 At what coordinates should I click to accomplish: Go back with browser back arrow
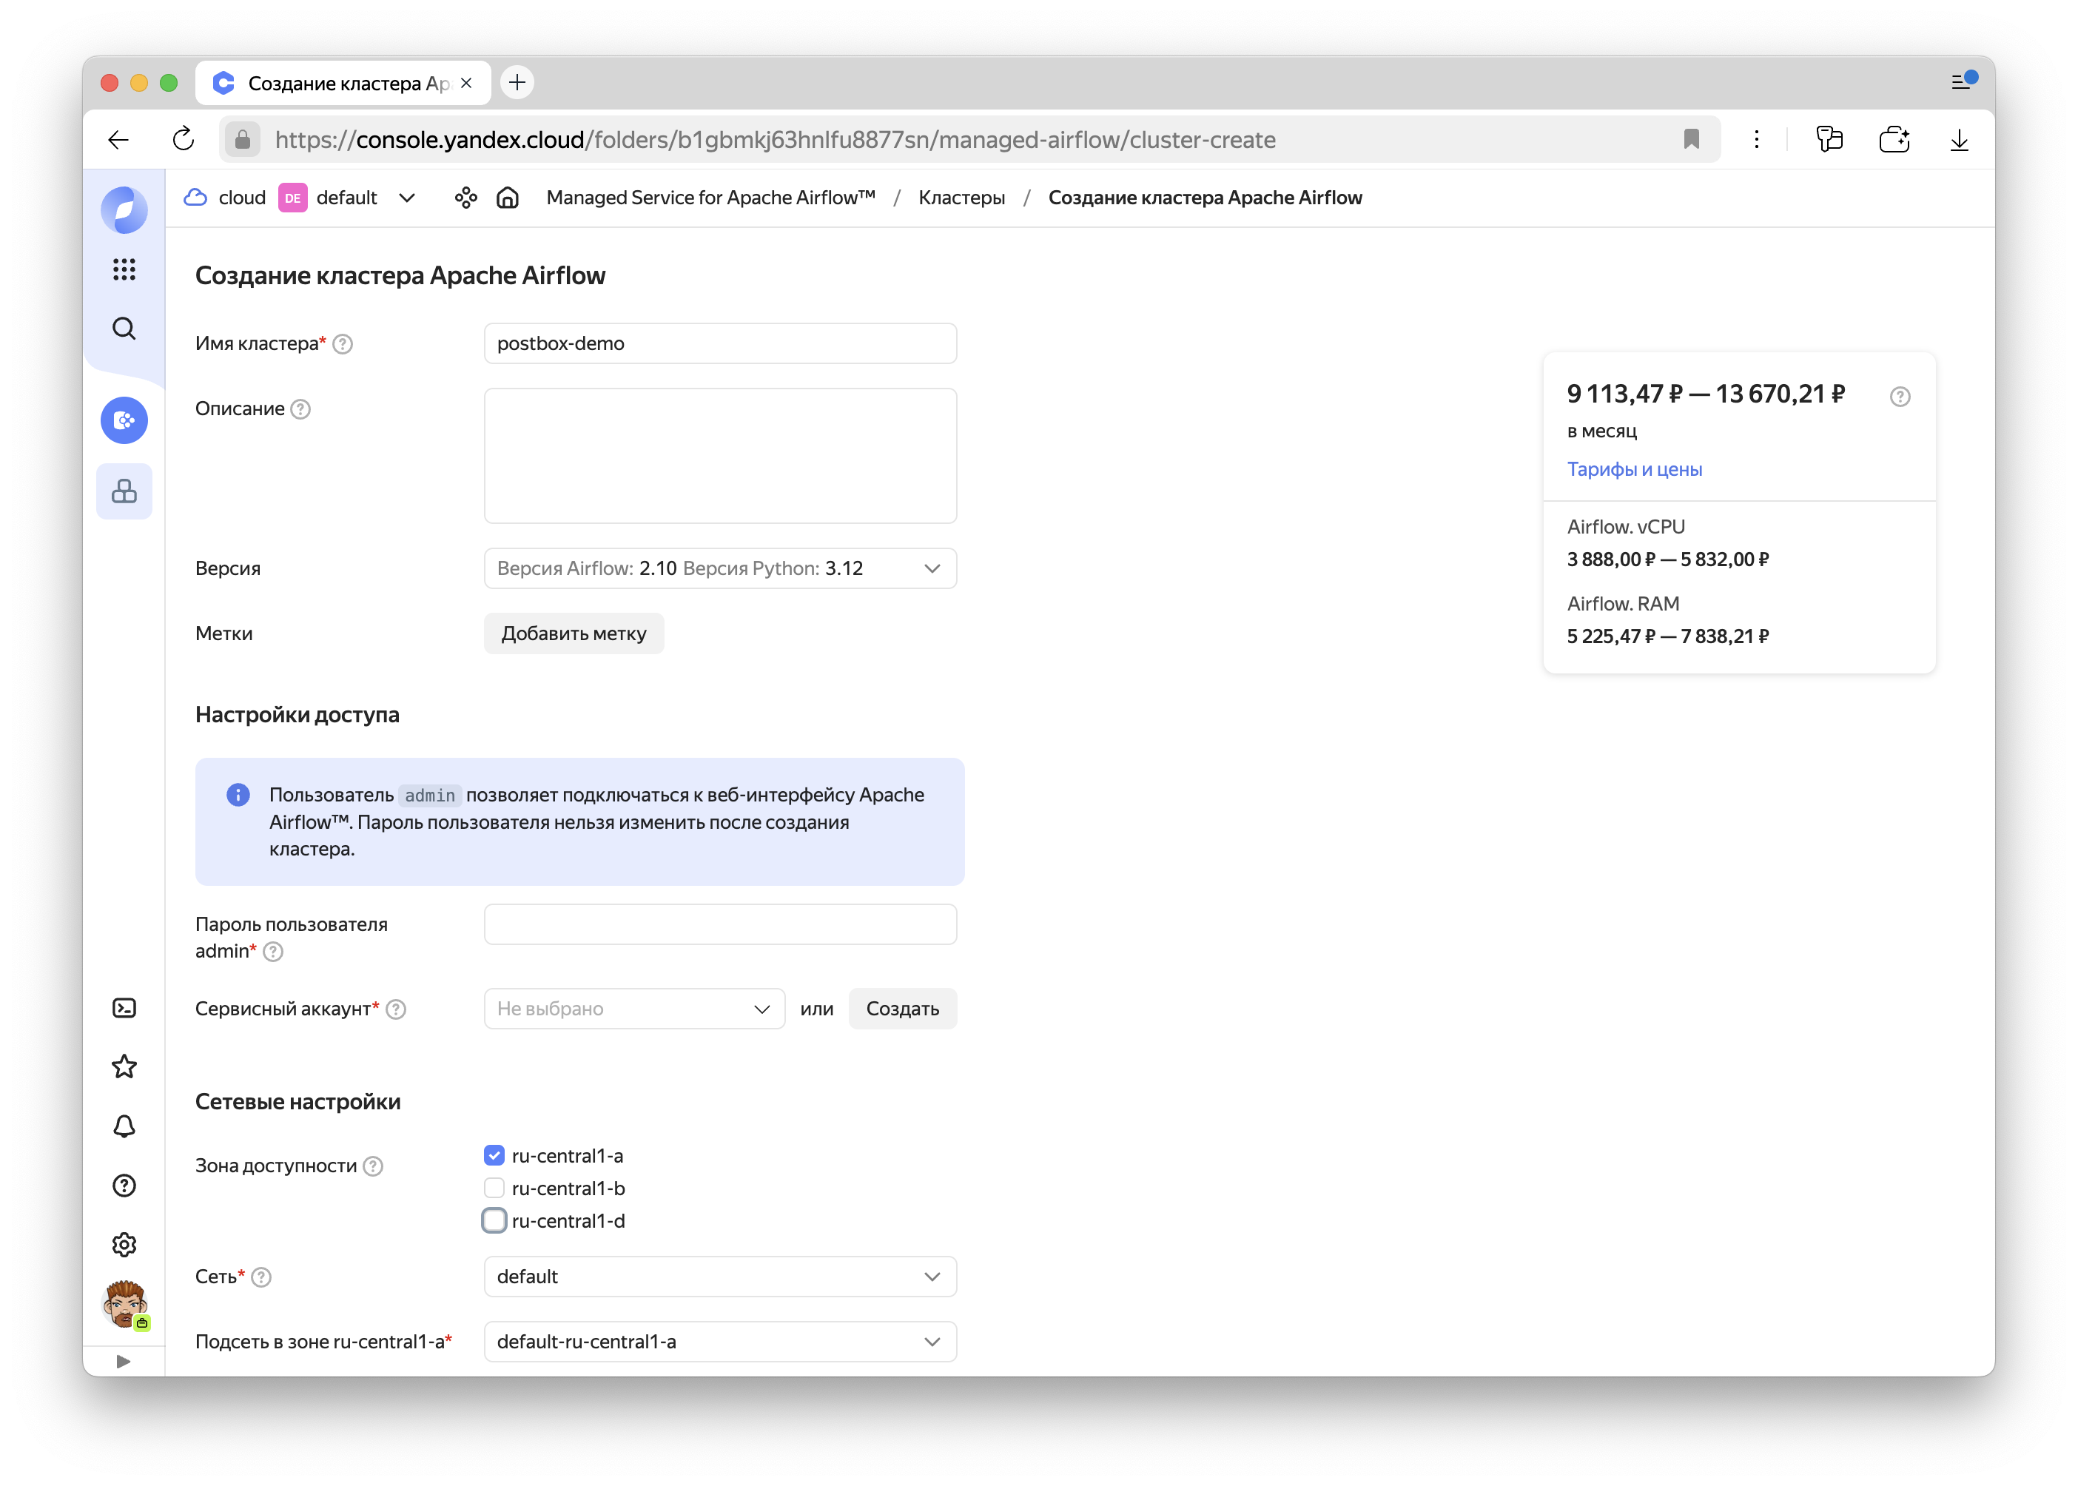[x=118, y=139]
